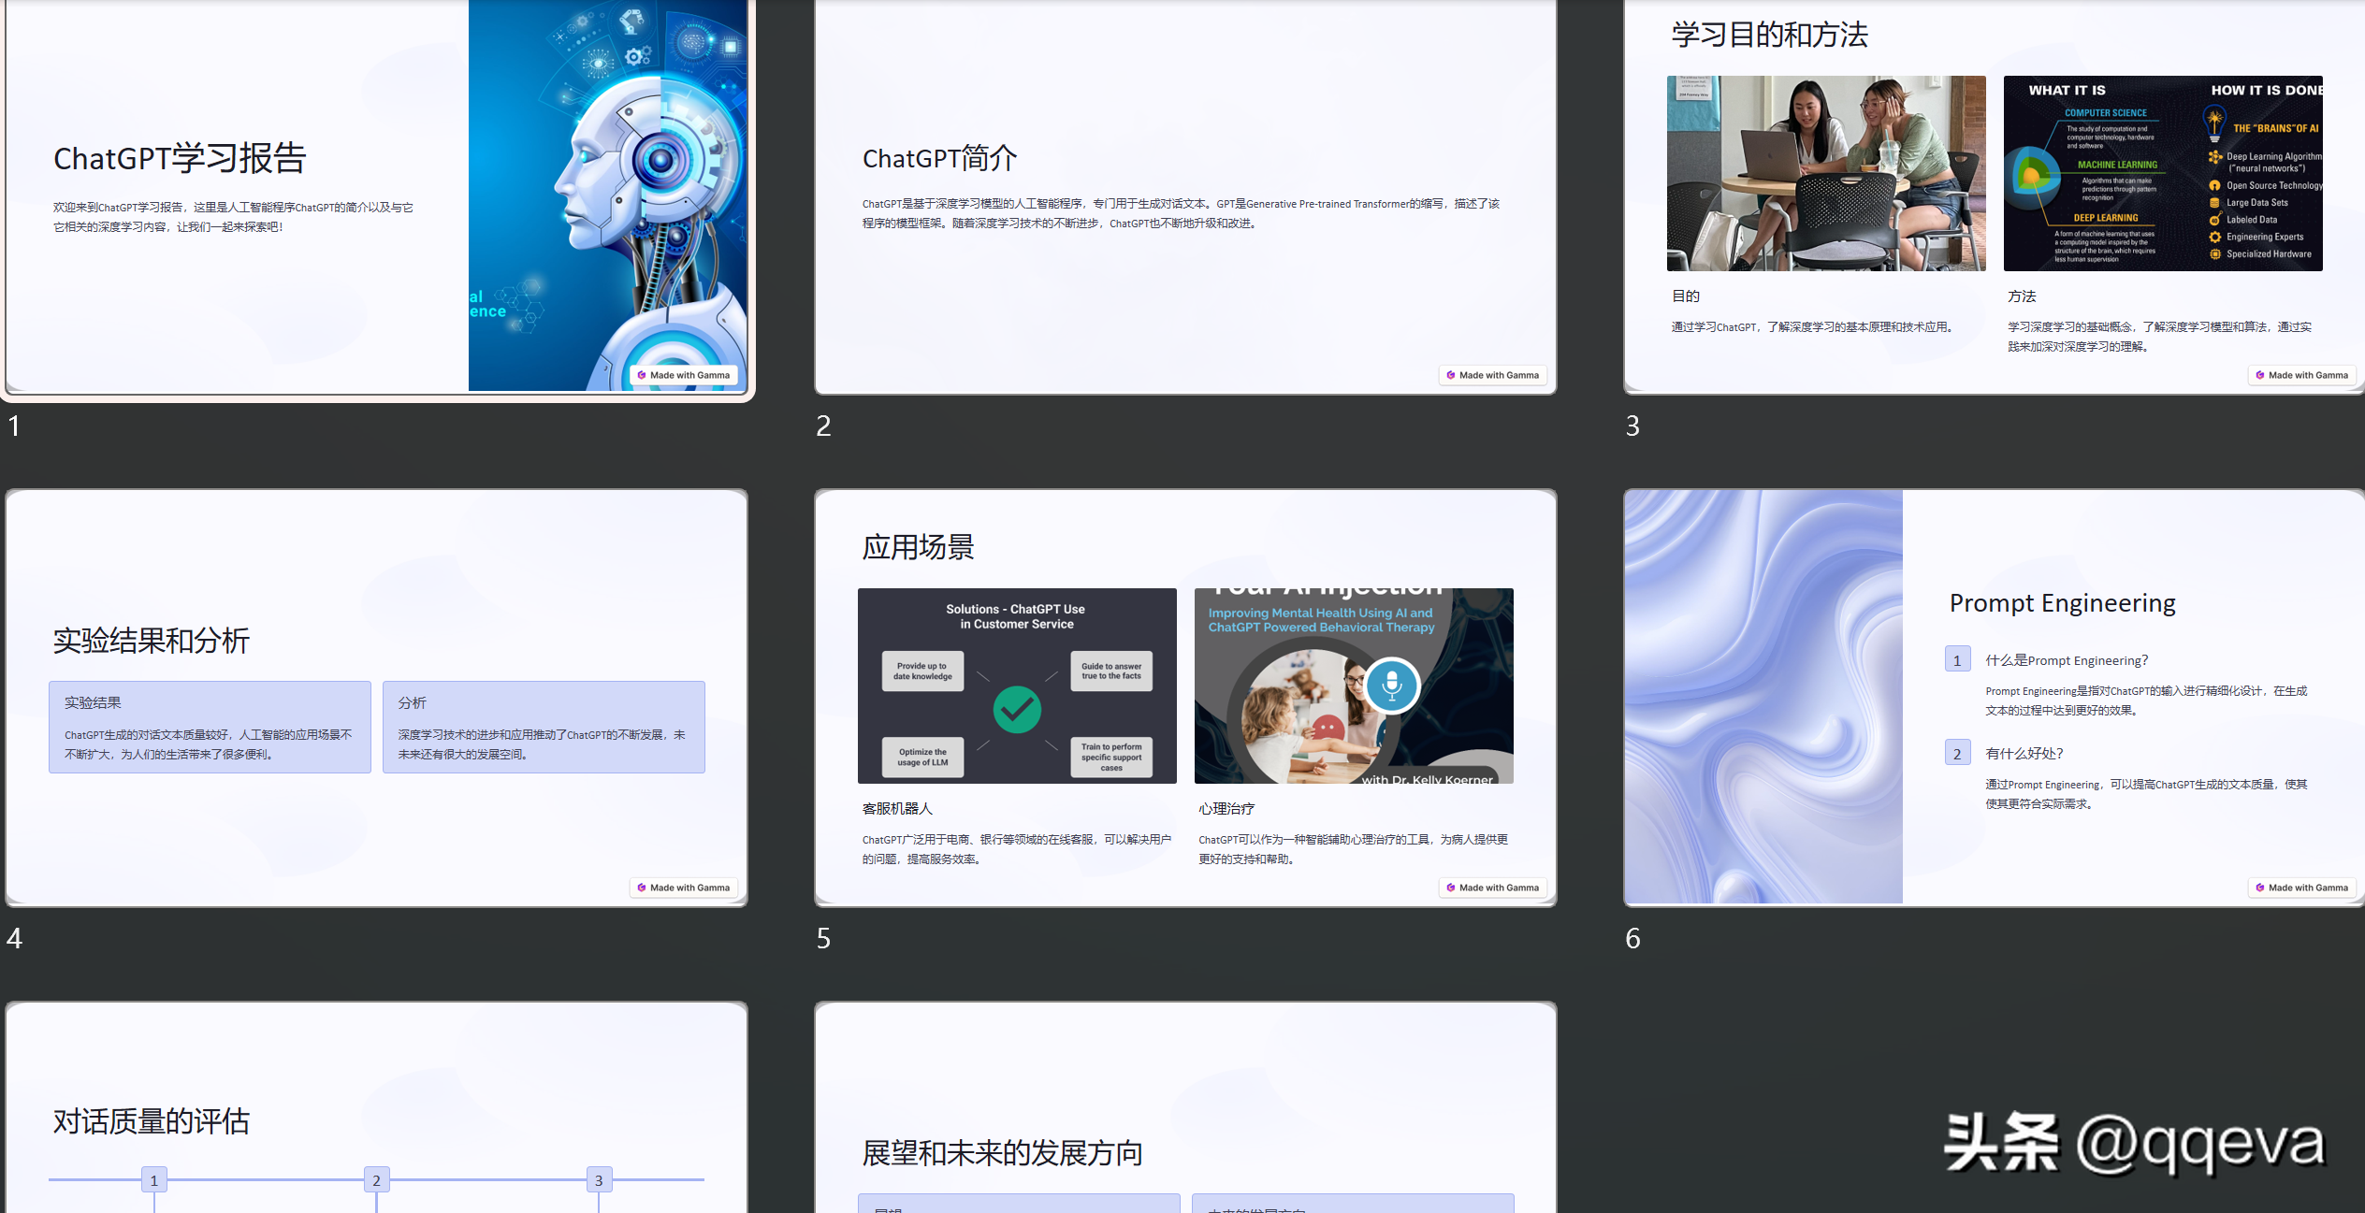Click the heading 应用场景
The width and height of the screenshot is (2365, 1213).
(919, 547)
